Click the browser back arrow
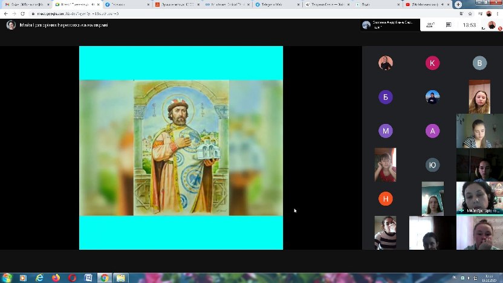 (5, 13)
